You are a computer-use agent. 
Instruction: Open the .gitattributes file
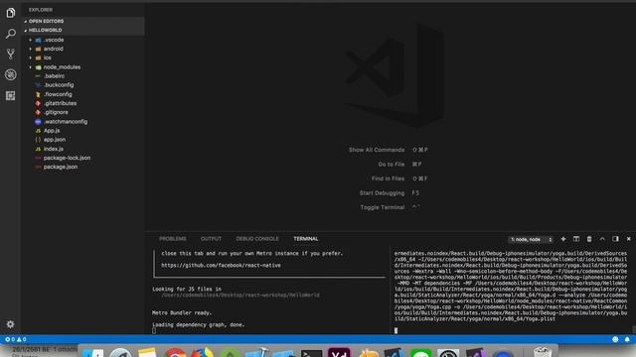(60, 103)
